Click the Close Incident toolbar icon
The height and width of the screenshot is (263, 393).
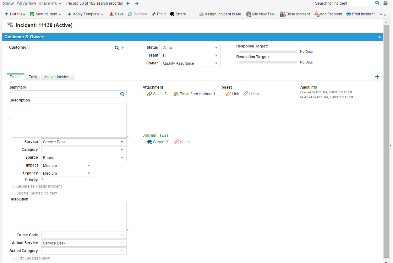[x=282, y=14]
